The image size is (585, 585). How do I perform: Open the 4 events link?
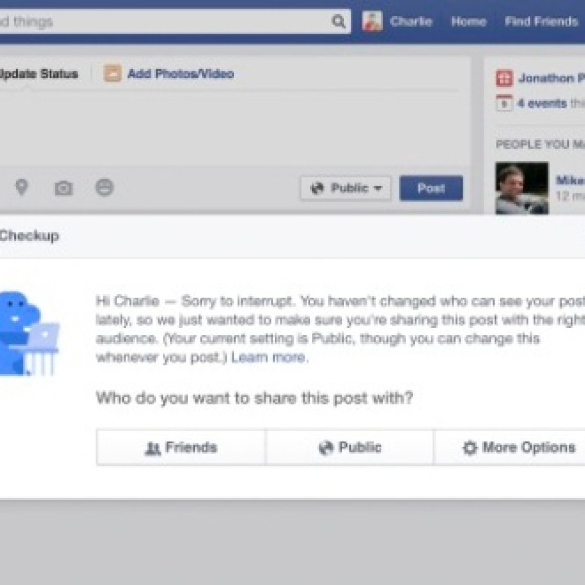coord(542,103)
